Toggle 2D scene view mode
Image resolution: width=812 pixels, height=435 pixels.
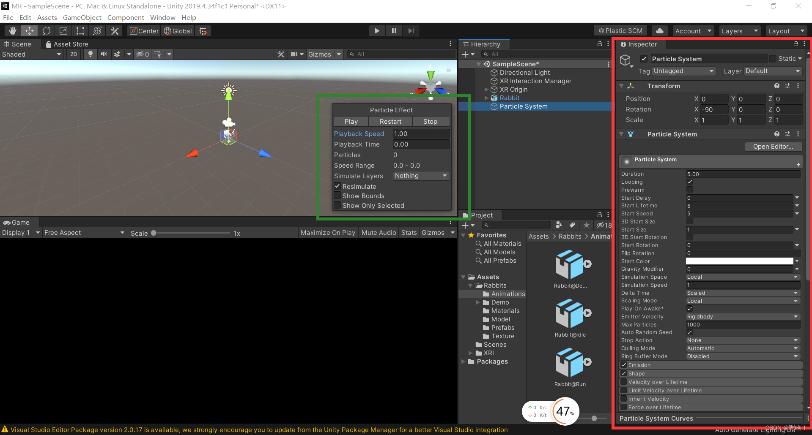point(74,54)
